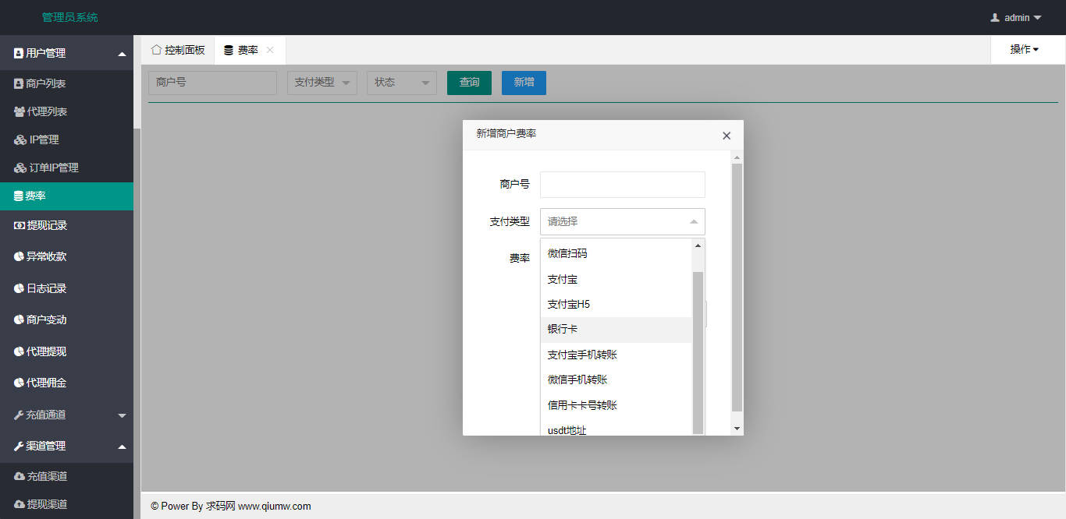Close the 费率 tab with its X icon
The width and height of the screenshot is (1066, 519).
(x=270, y=50)
